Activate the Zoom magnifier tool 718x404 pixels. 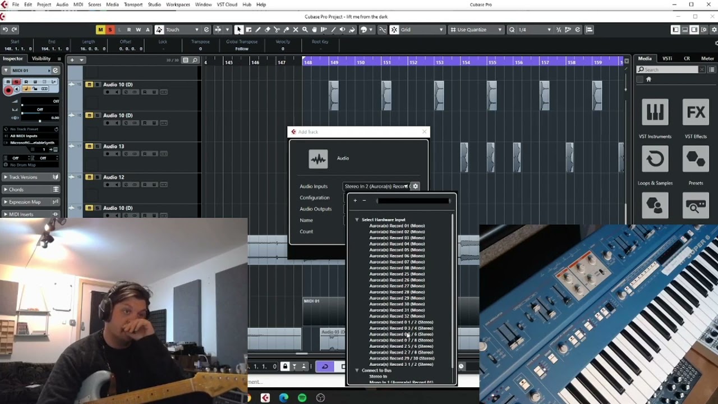[x=305, y=30]
